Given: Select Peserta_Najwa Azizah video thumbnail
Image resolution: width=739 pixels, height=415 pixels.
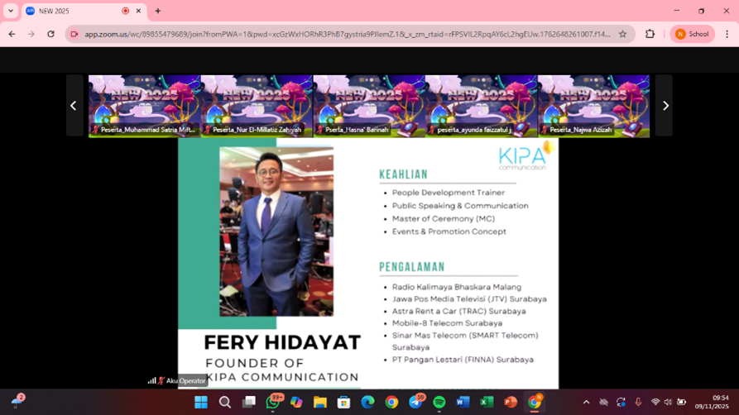Looking at the screenshot, I should 593,106.
